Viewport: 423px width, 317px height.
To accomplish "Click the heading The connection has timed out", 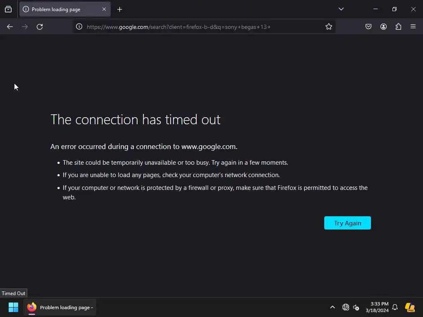I will click(135, 119).
